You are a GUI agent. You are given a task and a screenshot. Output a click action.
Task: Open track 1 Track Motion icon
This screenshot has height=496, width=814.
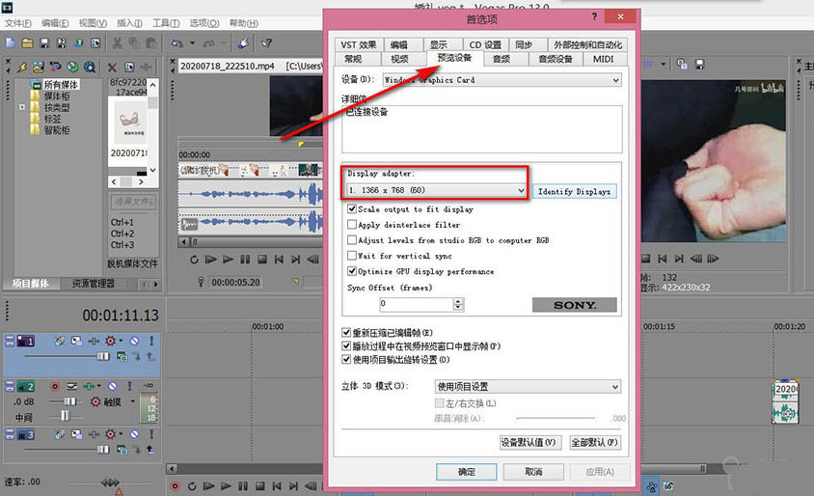[x=76, y=341]
